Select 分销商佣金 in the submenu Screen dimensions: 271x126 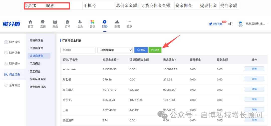(36, 40)
